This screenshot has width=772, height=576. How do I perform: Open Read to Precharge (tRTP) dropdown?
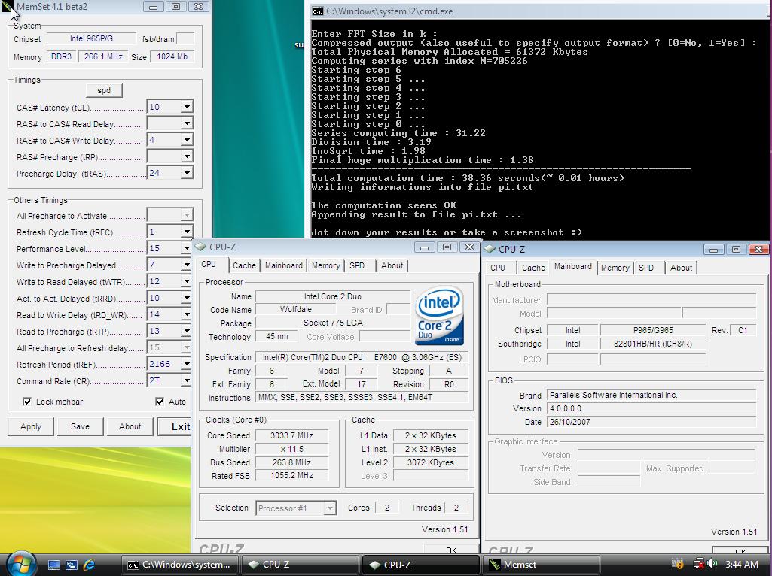tap(187, 332)
